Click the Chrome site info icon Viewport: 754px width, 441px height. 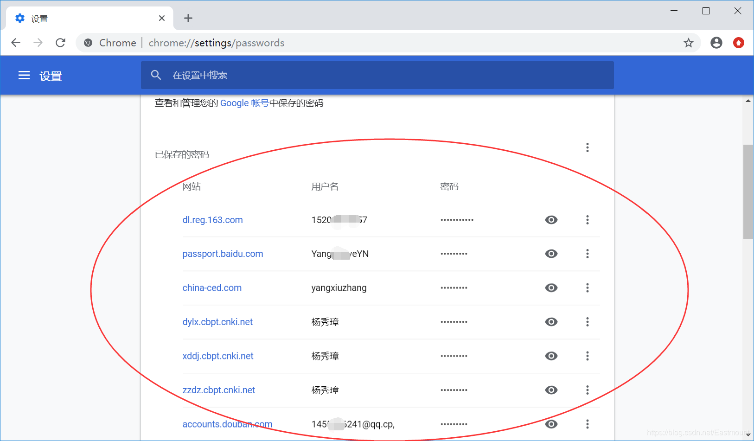coord(88,43)
